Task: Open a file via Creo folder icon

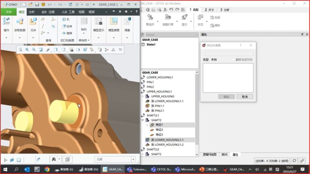Action: [x=30, y=4]
